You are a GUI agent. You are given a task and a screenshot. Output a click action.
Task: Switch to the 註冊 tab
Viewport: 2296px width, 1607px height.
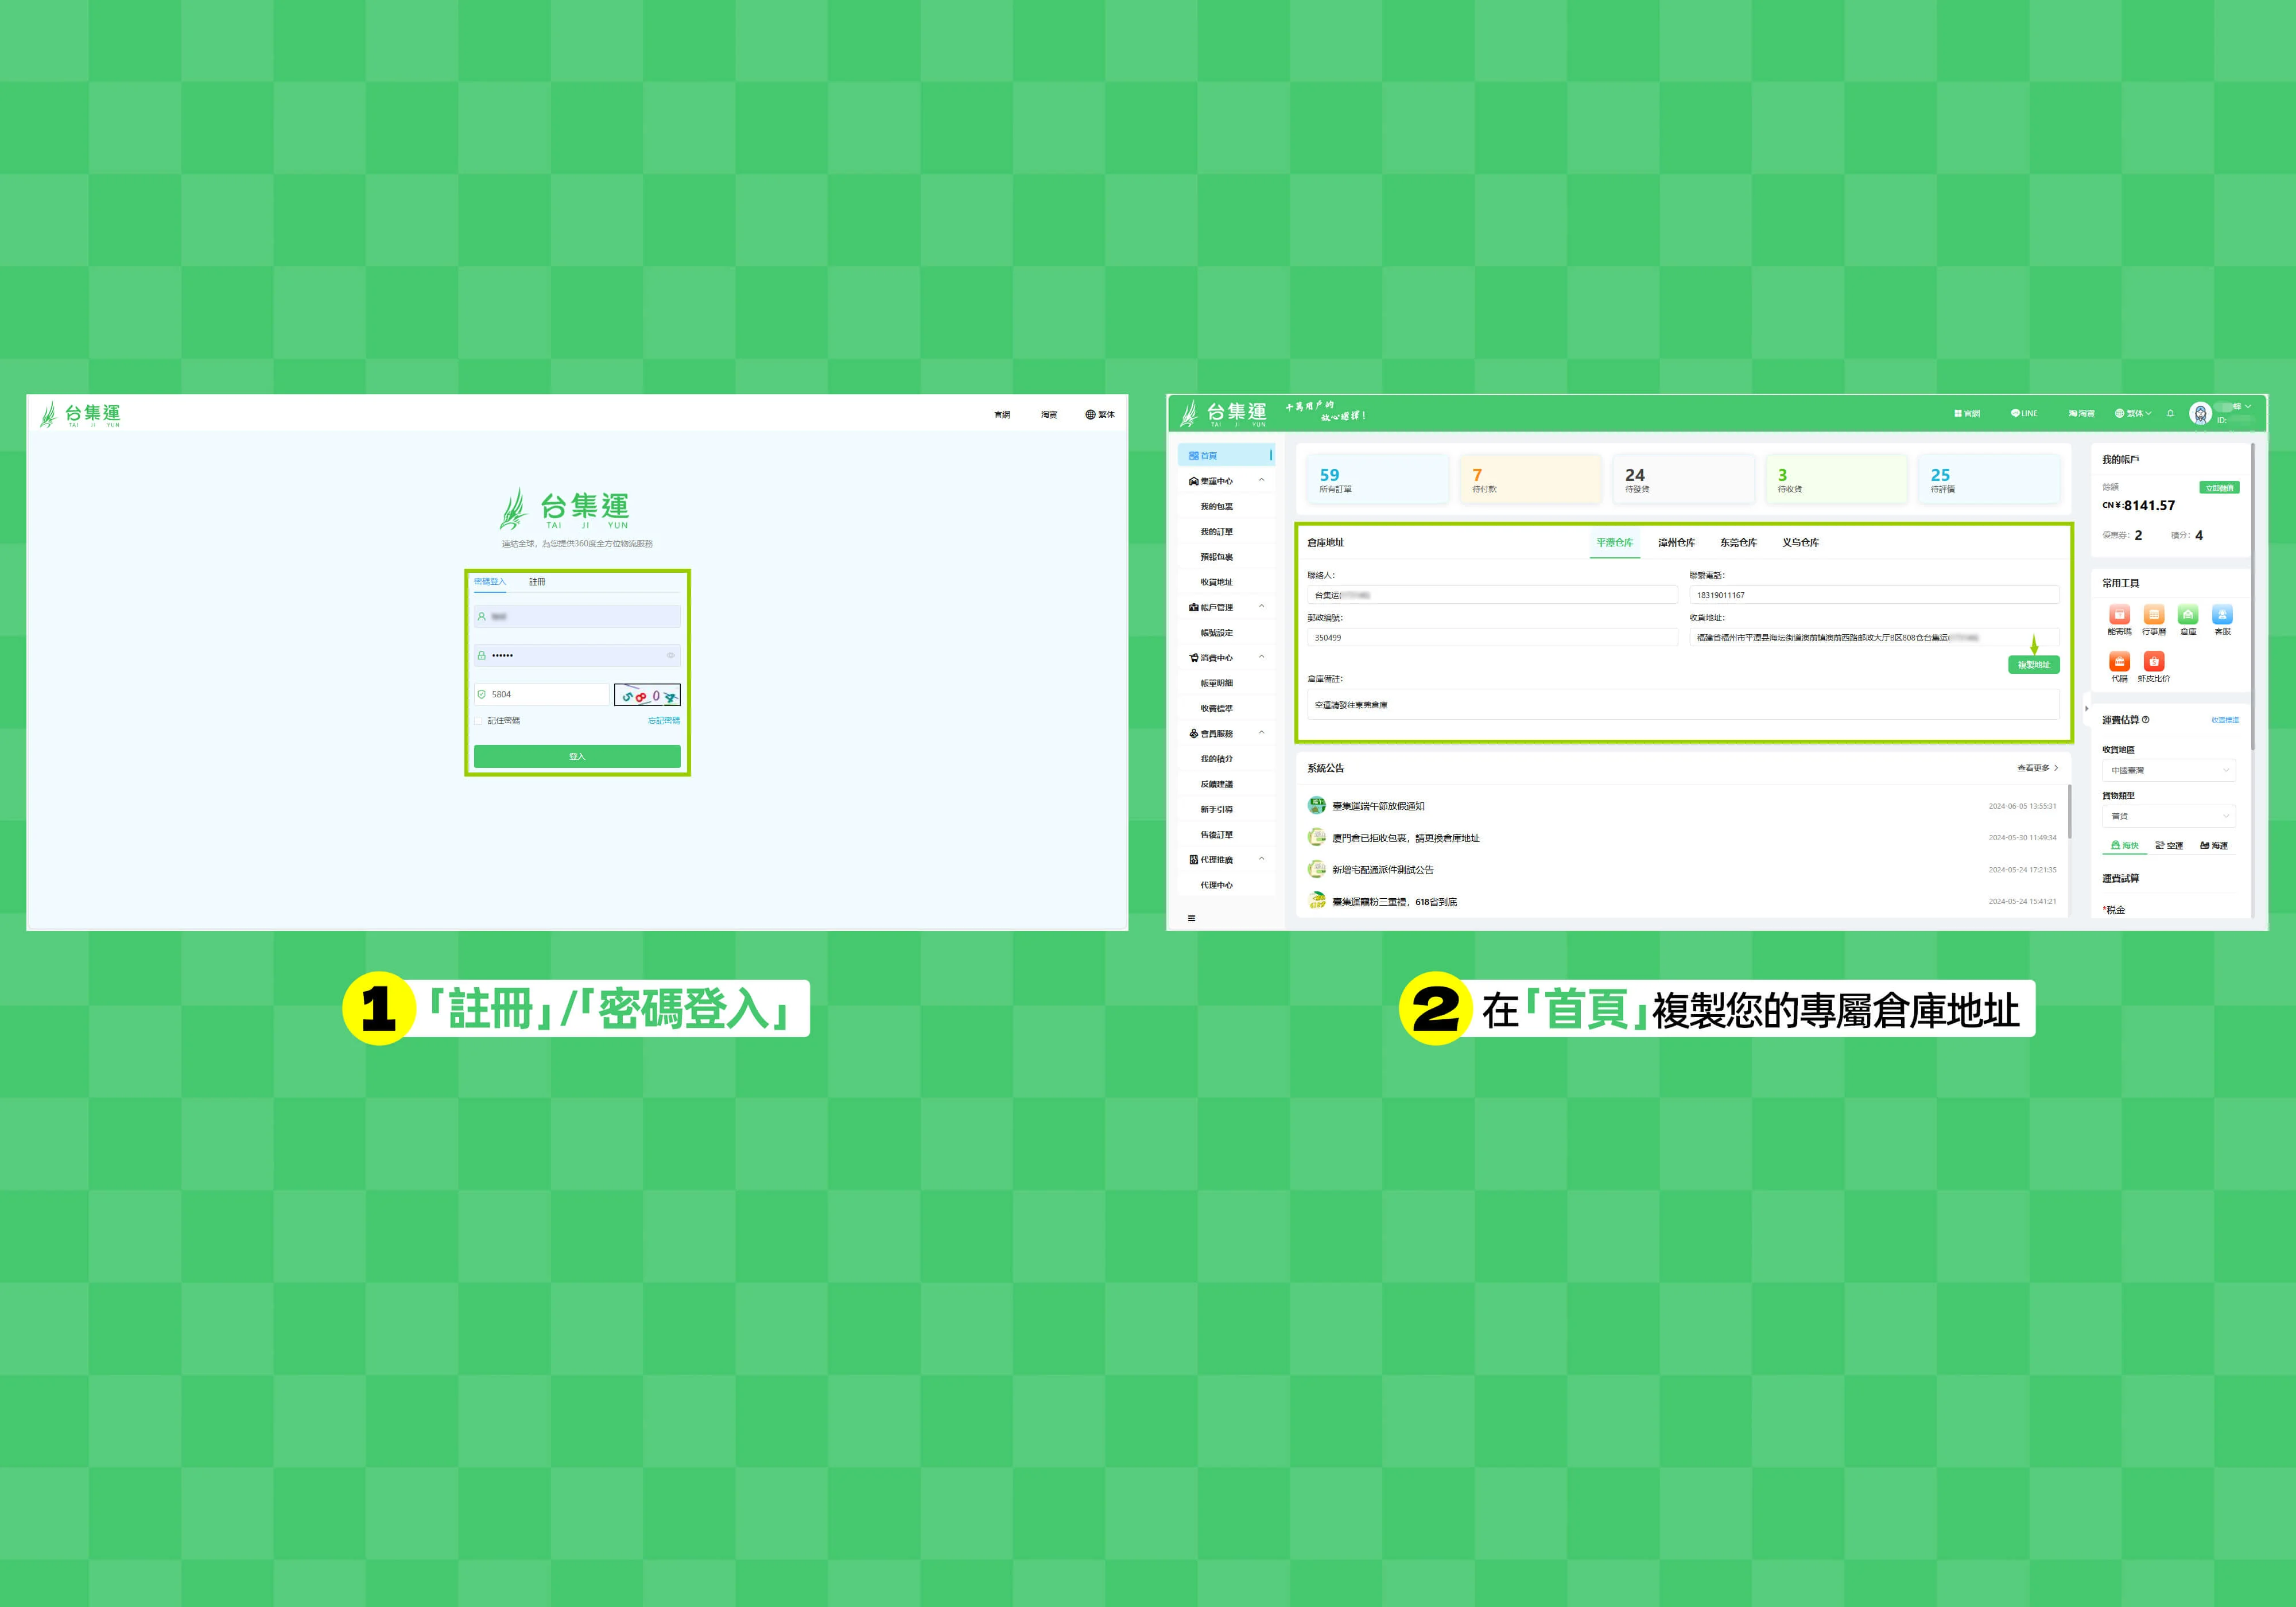[537, 582]
